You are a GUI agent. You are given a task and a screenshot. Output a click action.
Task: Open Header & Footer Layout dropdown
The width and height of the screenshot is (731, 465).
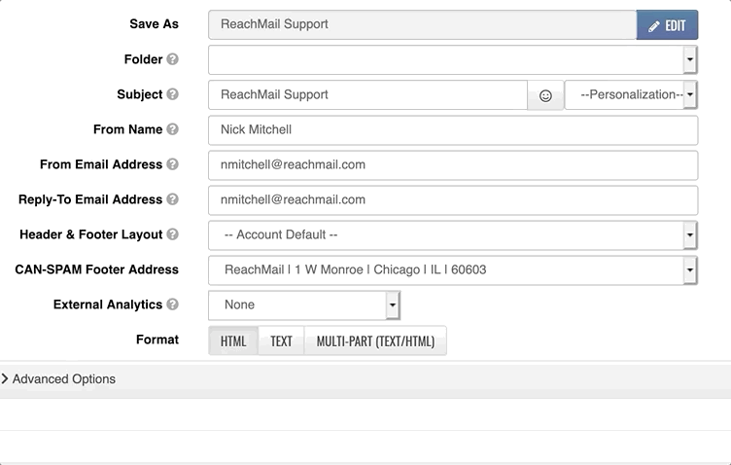[x=453, y=235]
